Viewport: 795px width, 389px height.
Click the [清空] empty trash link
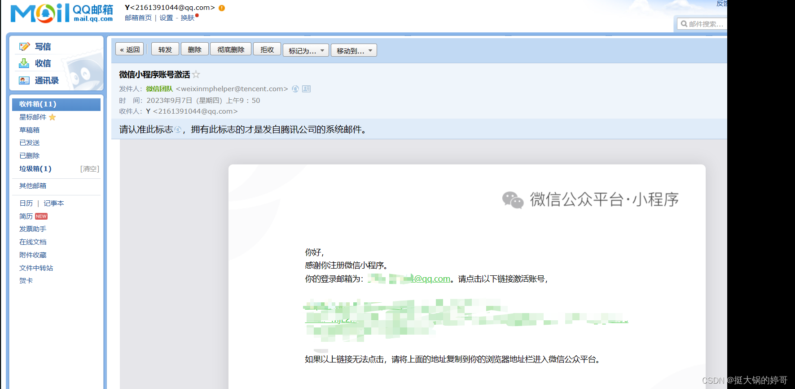90,169
